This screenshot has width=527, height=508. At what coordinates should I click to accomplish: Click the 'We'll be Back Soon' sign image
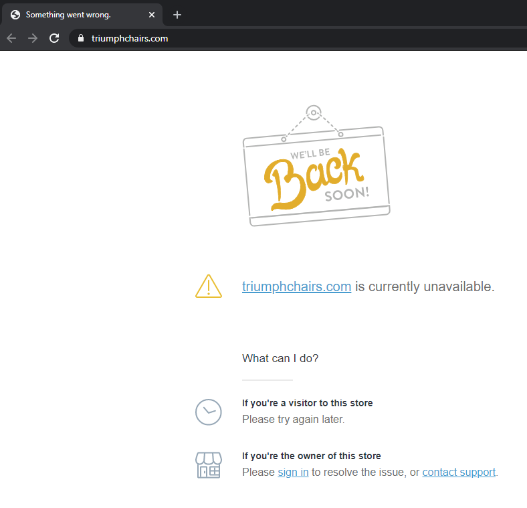(316, 166)
